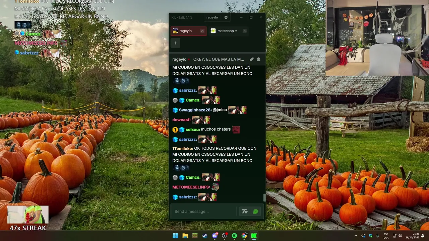429x241 pixels.
Task: Click the stream title OKEY. EL QUE MAS LA M...
Action: pyautogui.click(x=219, y=59)
